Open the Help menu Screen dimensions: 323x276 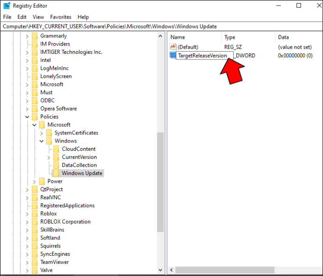click(x=83, y=17)
